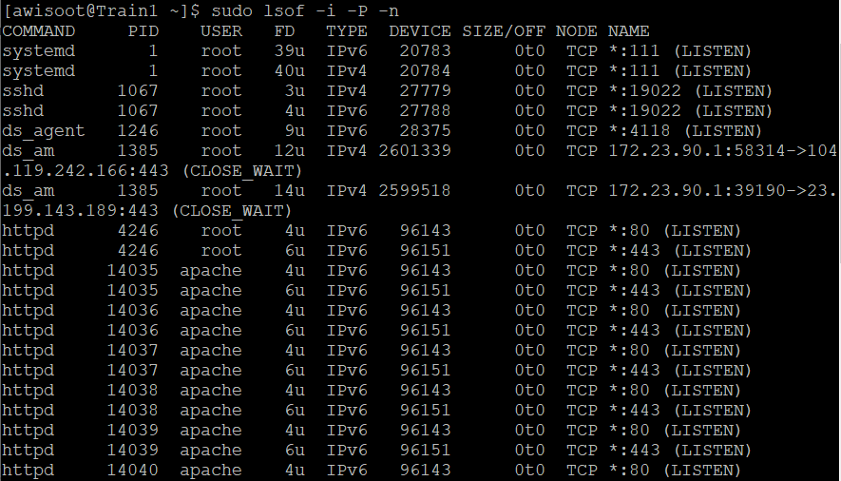Click '*:443 (LISTEN)' in PID 14035 row
The image size is (841, 481).
pyautogui.click(x=680, y=291)
